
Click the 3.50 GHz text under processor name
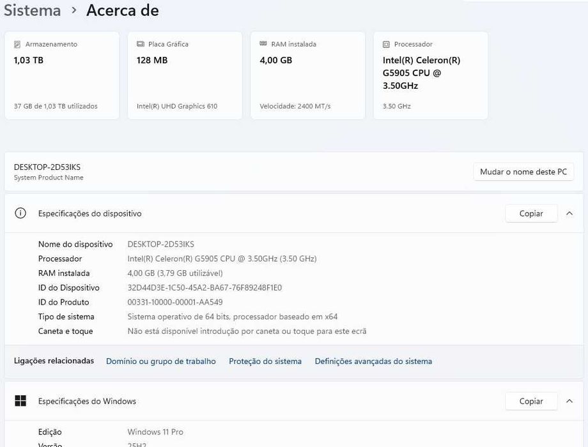397,106
